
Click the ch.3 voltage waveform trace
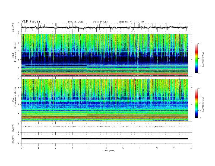(x=105, y=127)
